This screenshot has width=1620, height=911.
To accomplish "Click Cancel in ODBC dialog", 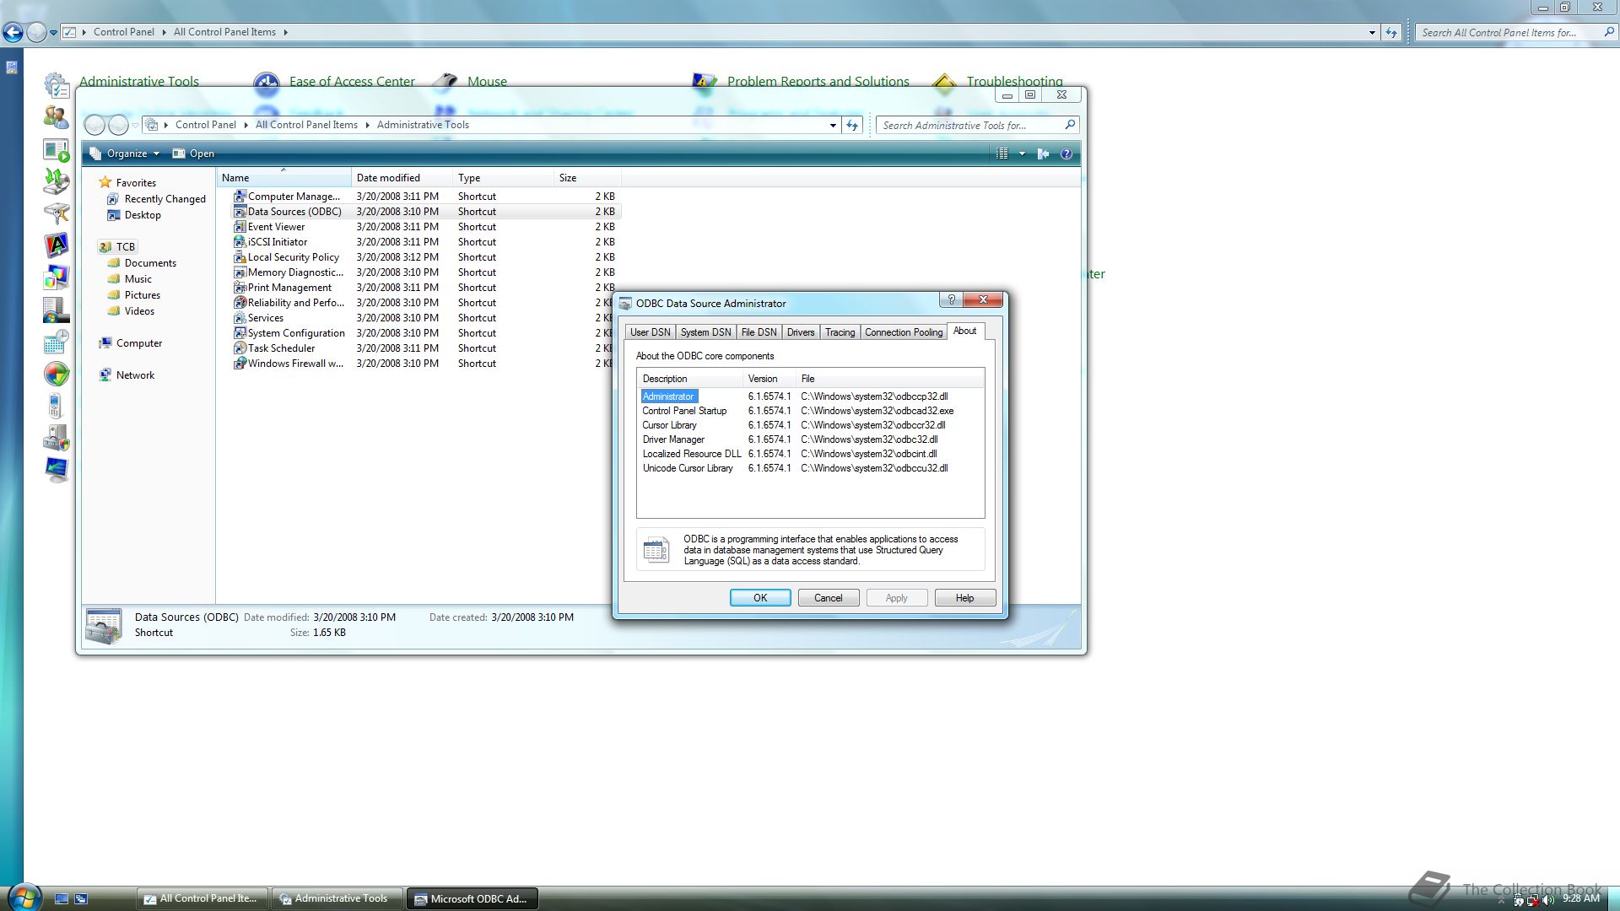I will [x=829, y=598].
